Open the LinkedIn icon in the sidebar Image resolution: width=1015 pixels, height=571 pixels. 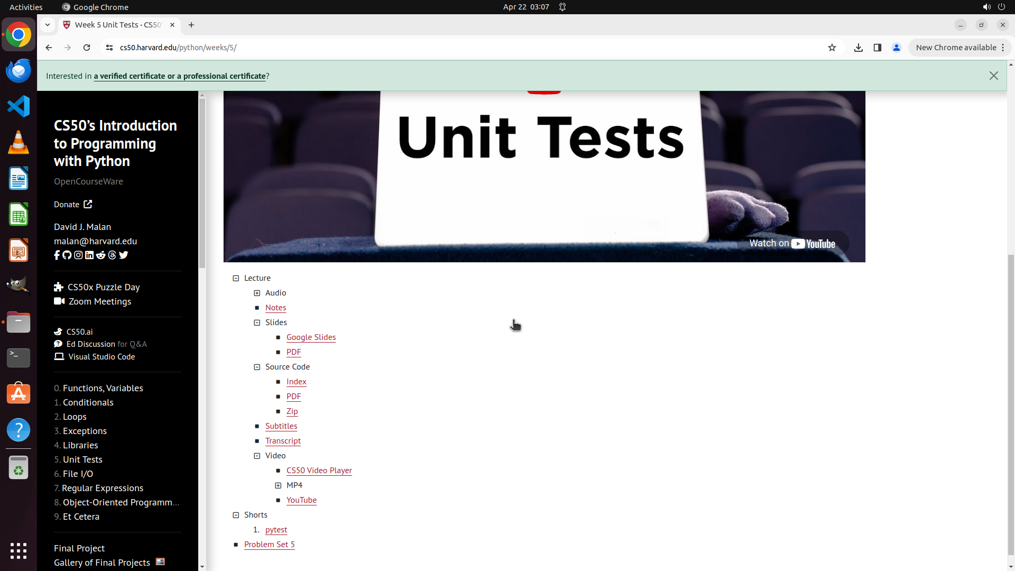click(x=89, y=255)
